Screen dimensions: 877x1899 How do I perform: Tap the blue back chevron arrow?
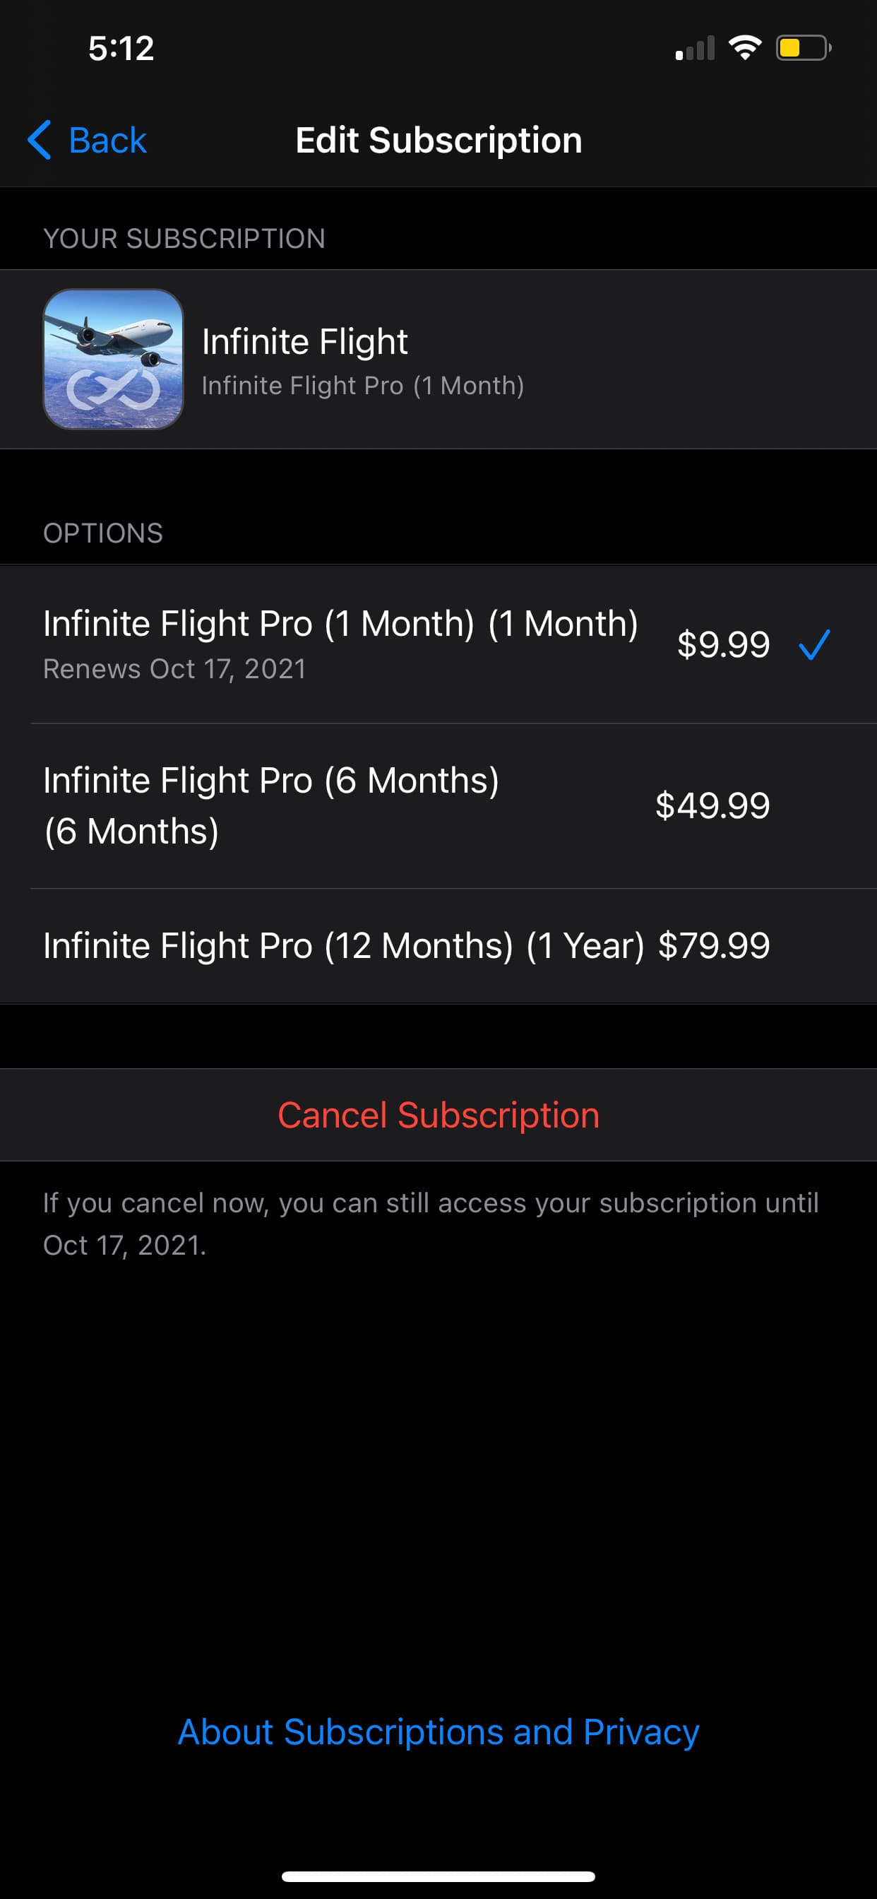(x=40, y=140)
